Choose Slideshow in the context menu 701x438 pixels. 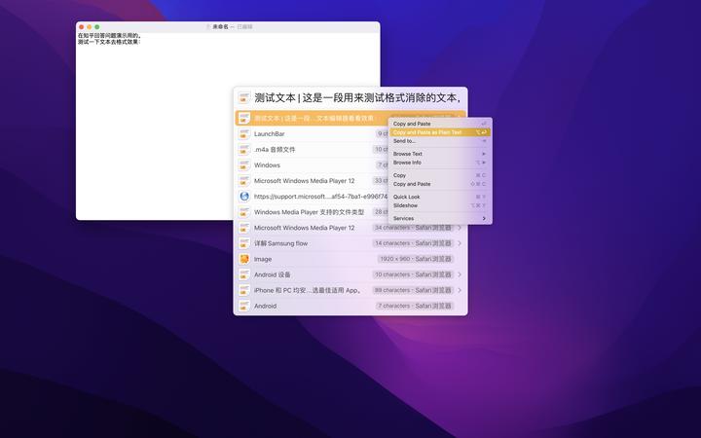(440, 205)
